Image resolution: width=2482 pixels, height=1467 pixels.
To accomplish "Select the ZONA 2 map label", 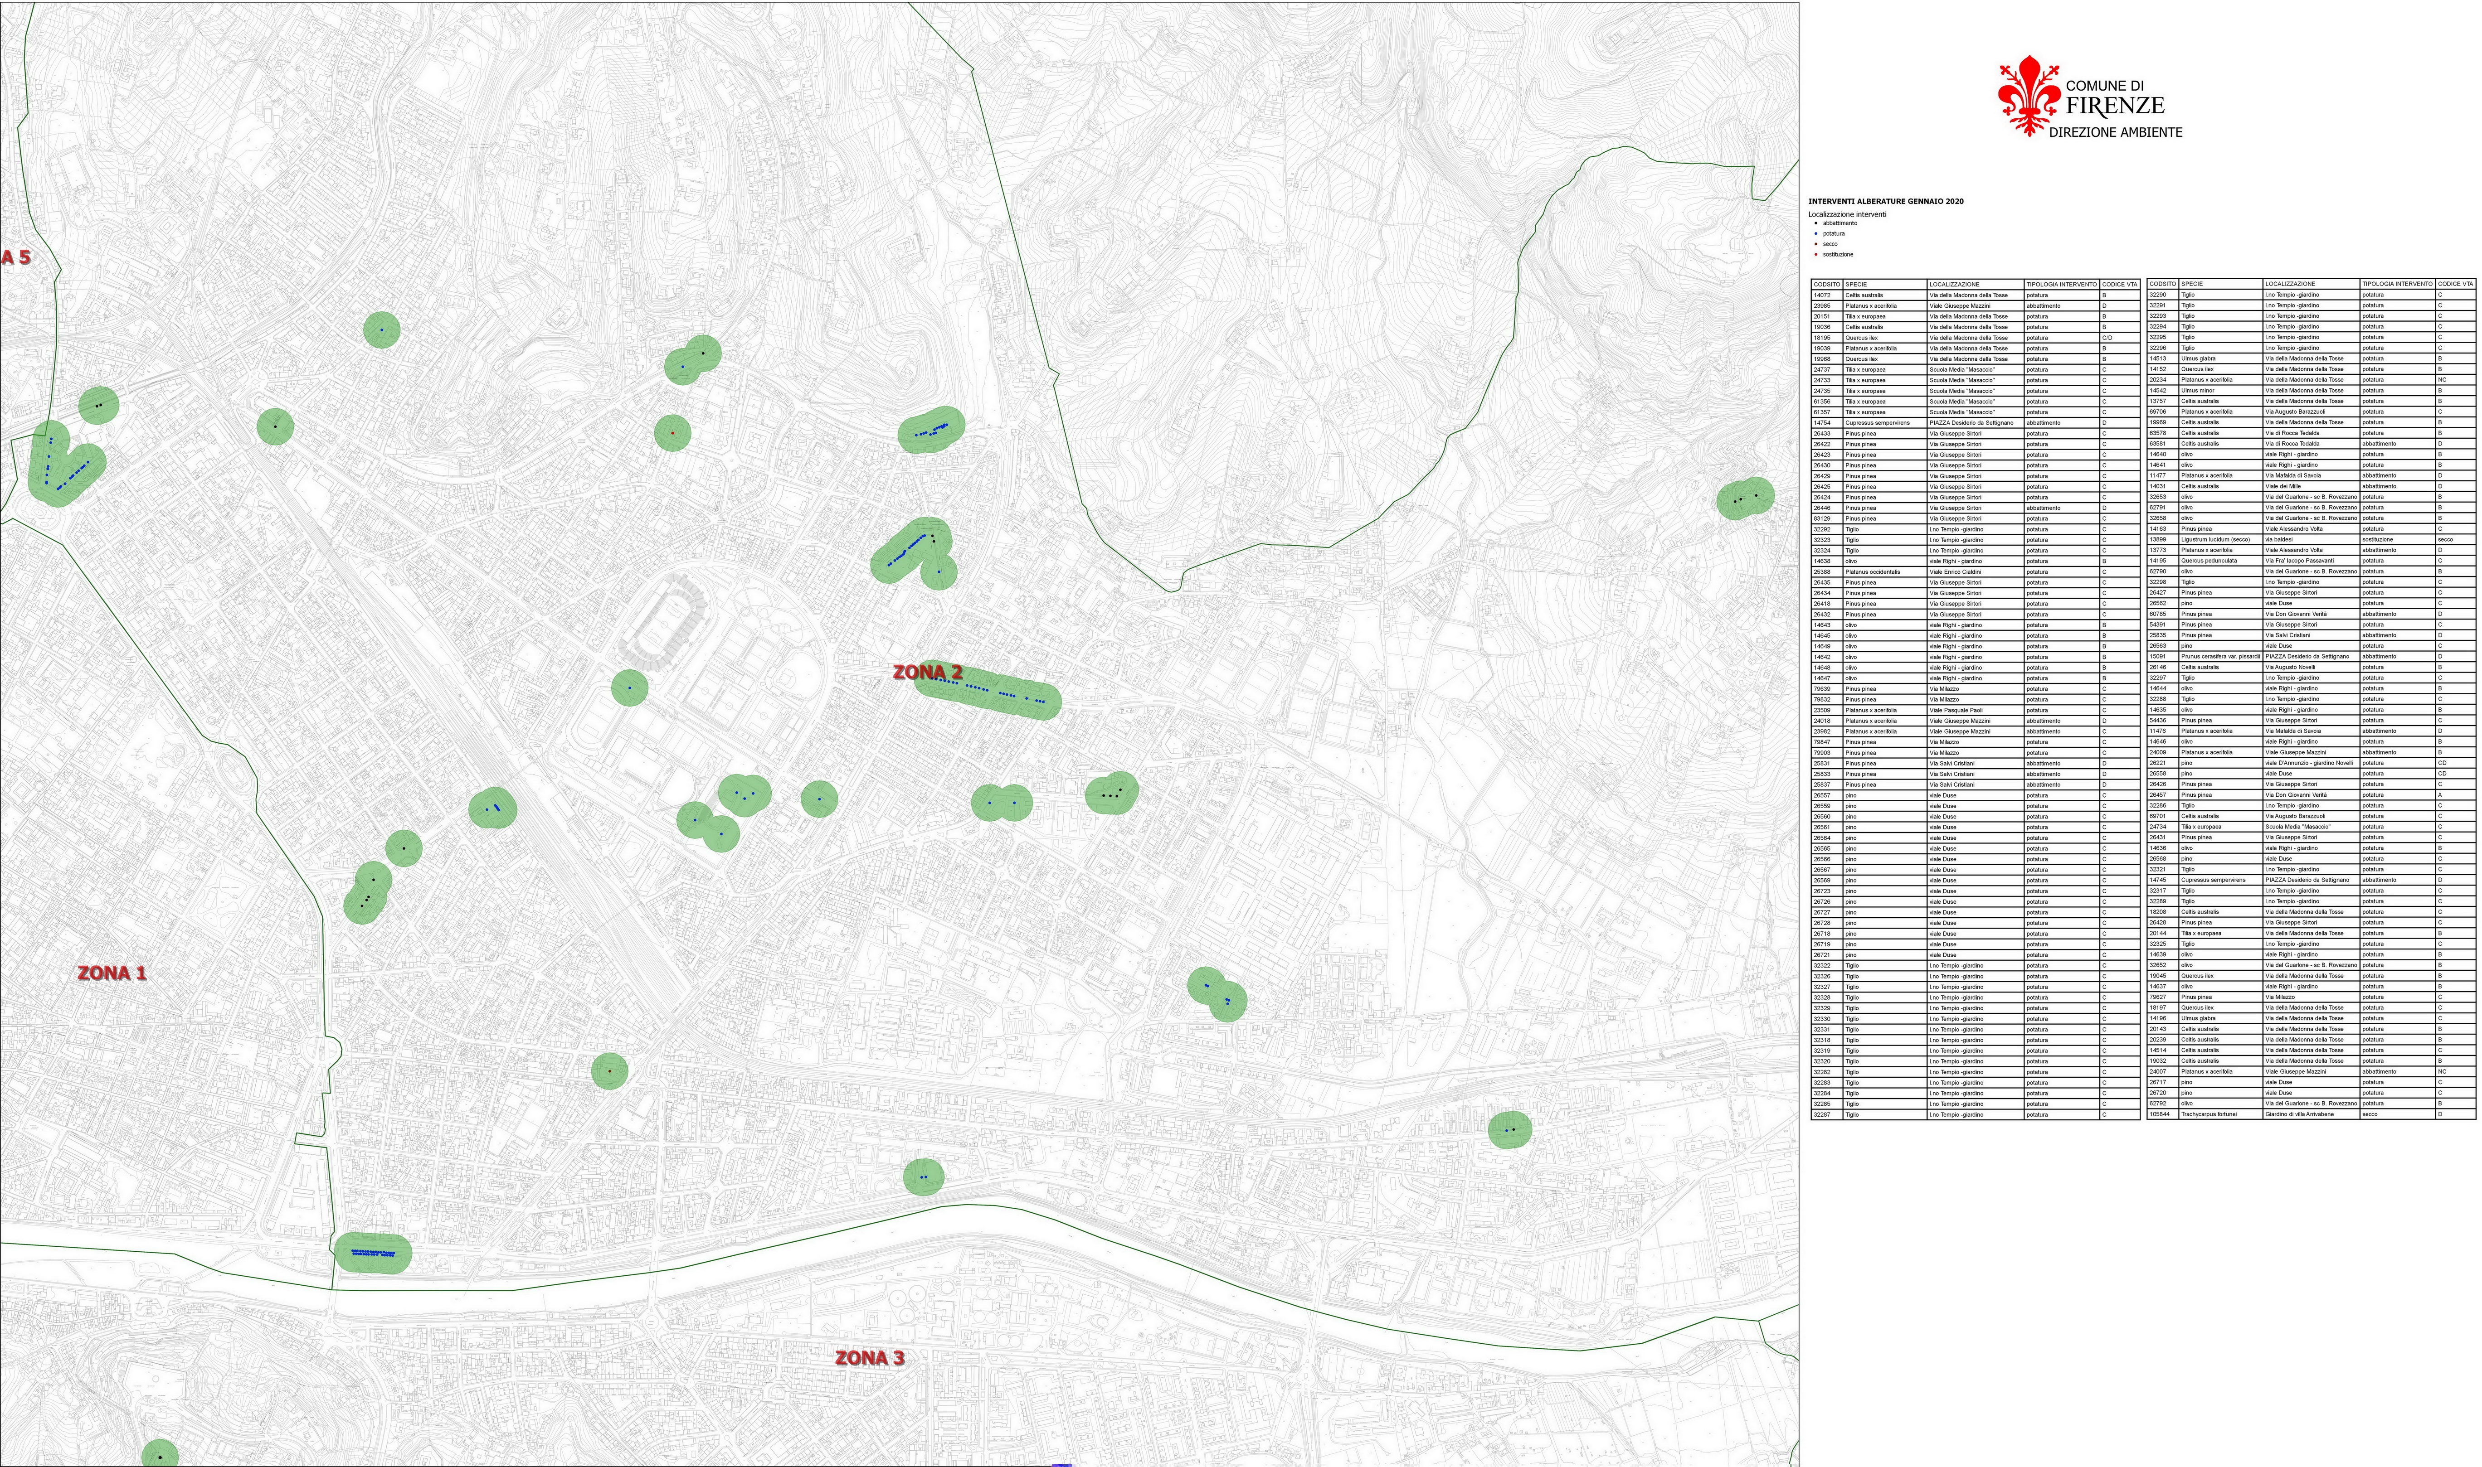I will pyautogui.click(x=928, y=672).
